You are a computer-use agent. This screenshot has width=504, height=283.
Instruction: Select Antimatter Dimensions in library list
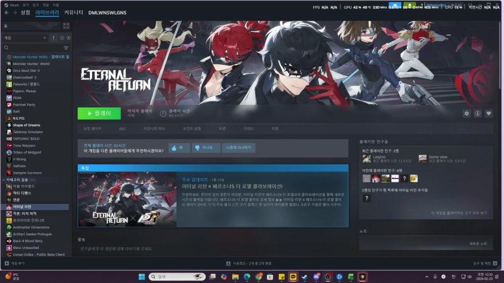point(31,227)
